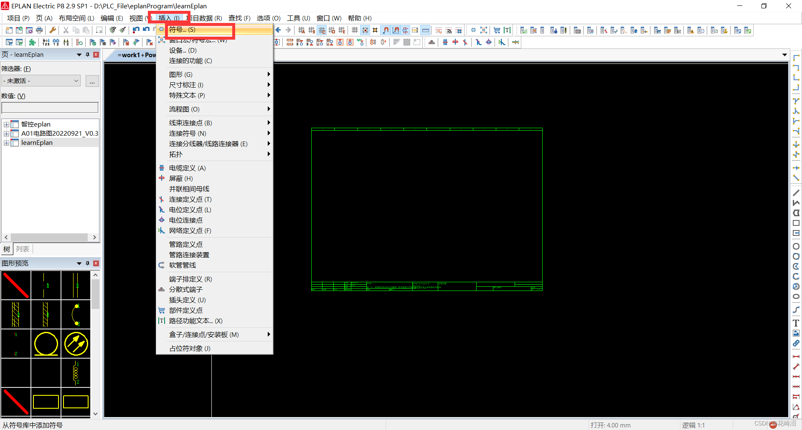
Task: Toggle grid C snap setting
Action: (322, 30)
